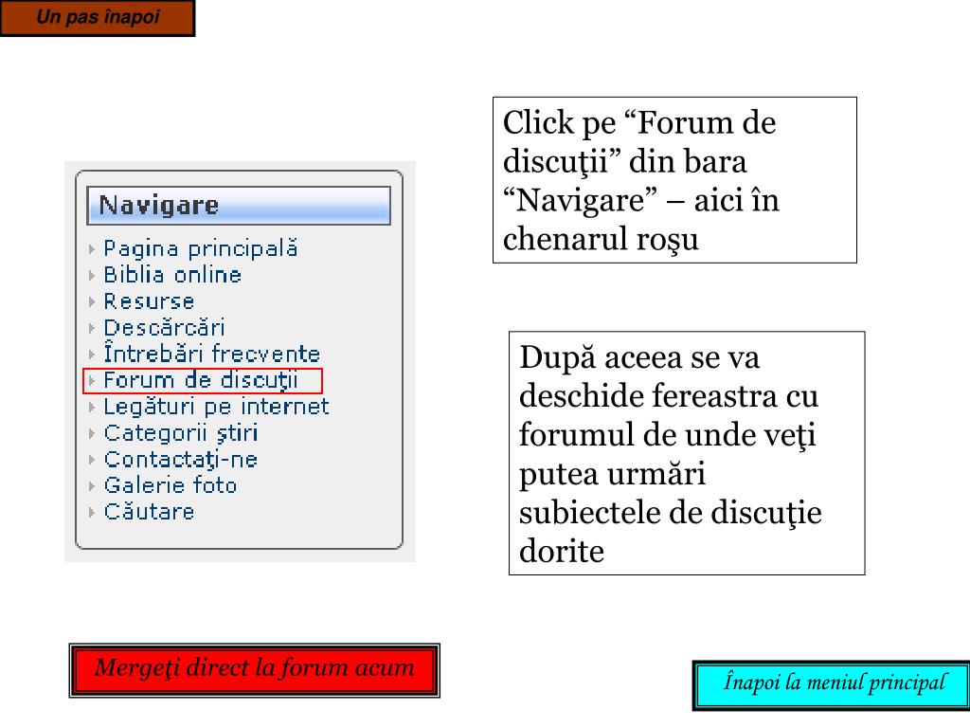970x728 pixels.
Task: Click 'Mergeți direct la forum acum' button
Action: coord(254,670)
